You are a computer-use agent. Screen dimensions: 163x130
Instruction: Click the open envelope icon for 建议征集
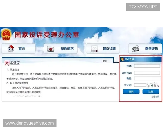pos(94,49)
